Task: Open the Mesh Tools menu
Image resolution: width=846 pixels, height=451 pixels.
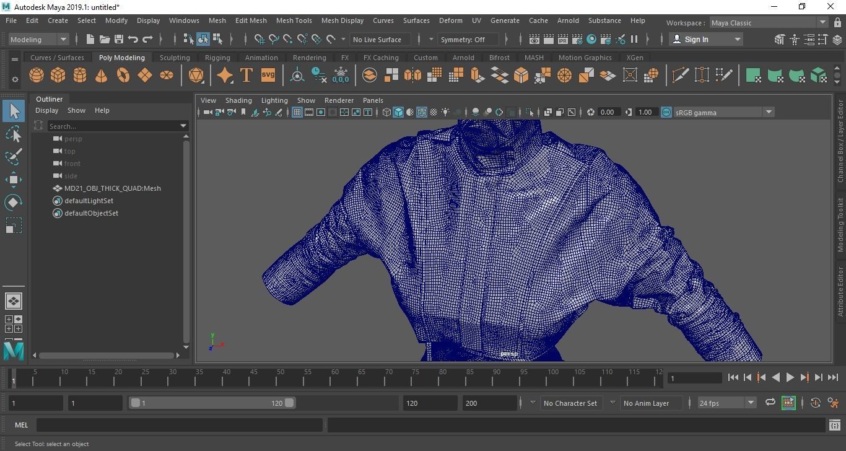Action: [x=294, y=20]
